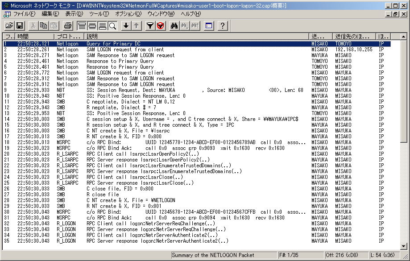Click the scrollbar up arrow
The height and width of the screenshot is (261, 410).
403,36
